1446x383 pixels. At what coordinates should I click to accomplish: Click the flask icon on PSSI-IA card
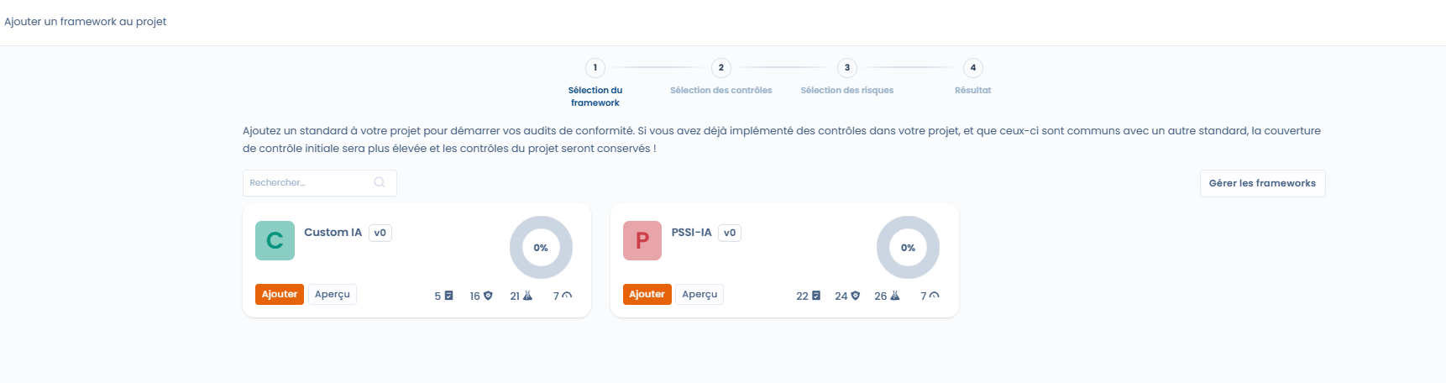click(895, 296)
